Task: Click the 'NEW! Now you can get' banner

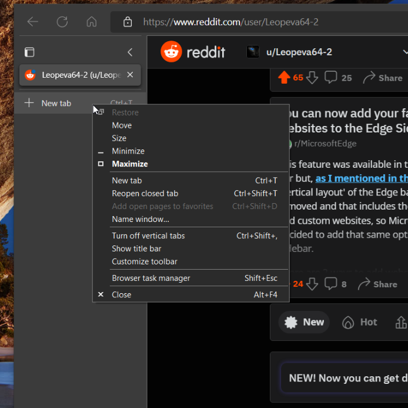Action: [345, 378]
